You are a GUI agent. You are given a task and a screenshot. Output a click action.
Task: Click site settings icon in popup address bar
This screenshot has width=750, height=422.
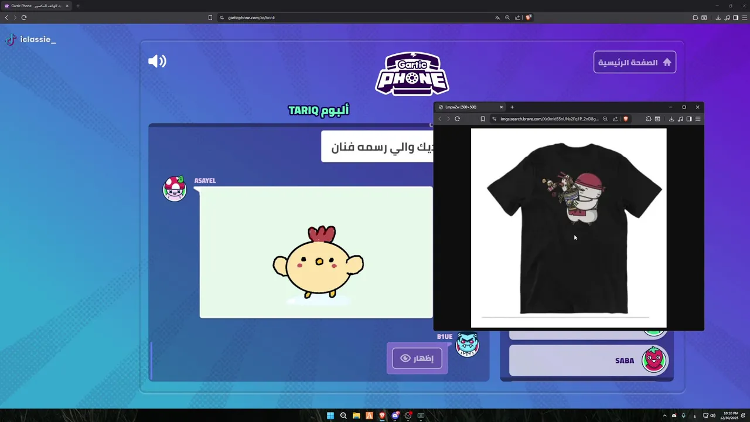coord(494,119)
